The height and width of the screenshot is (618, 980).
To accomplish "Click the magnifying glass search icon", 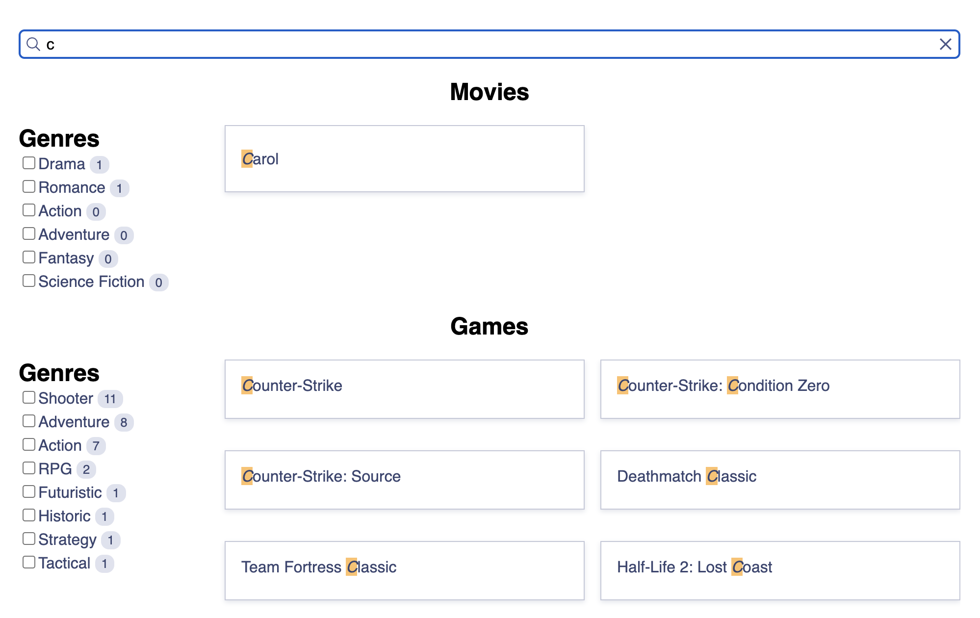I will 33,44.
